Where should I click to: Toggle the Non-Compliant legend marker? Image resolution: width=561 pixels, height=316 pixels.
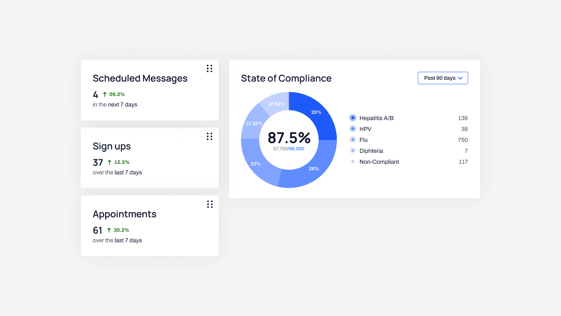tap(353, 162)
